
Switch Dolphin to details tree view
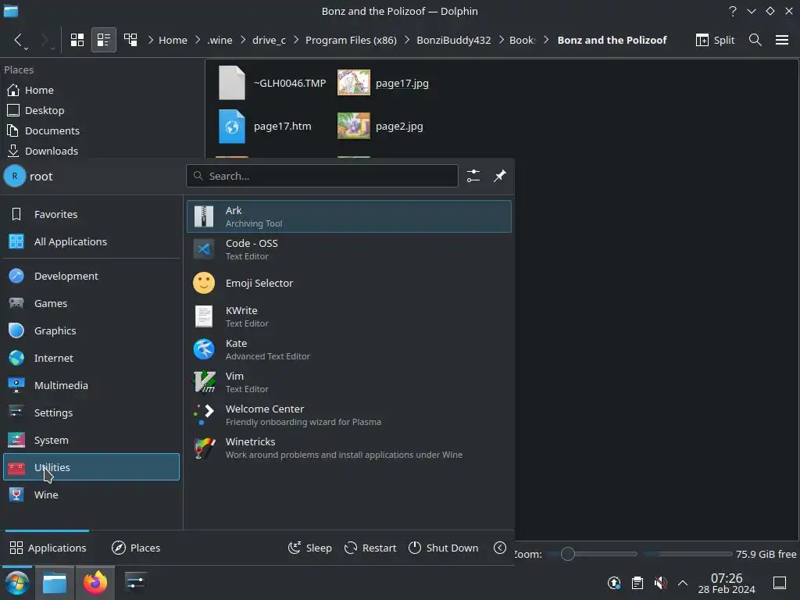(130, 40)
